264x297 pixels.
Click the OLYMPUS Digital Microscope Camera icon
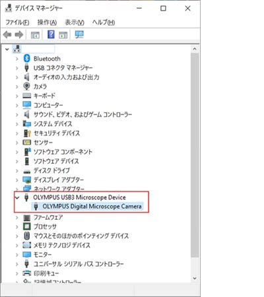click(x=36, y=207)
